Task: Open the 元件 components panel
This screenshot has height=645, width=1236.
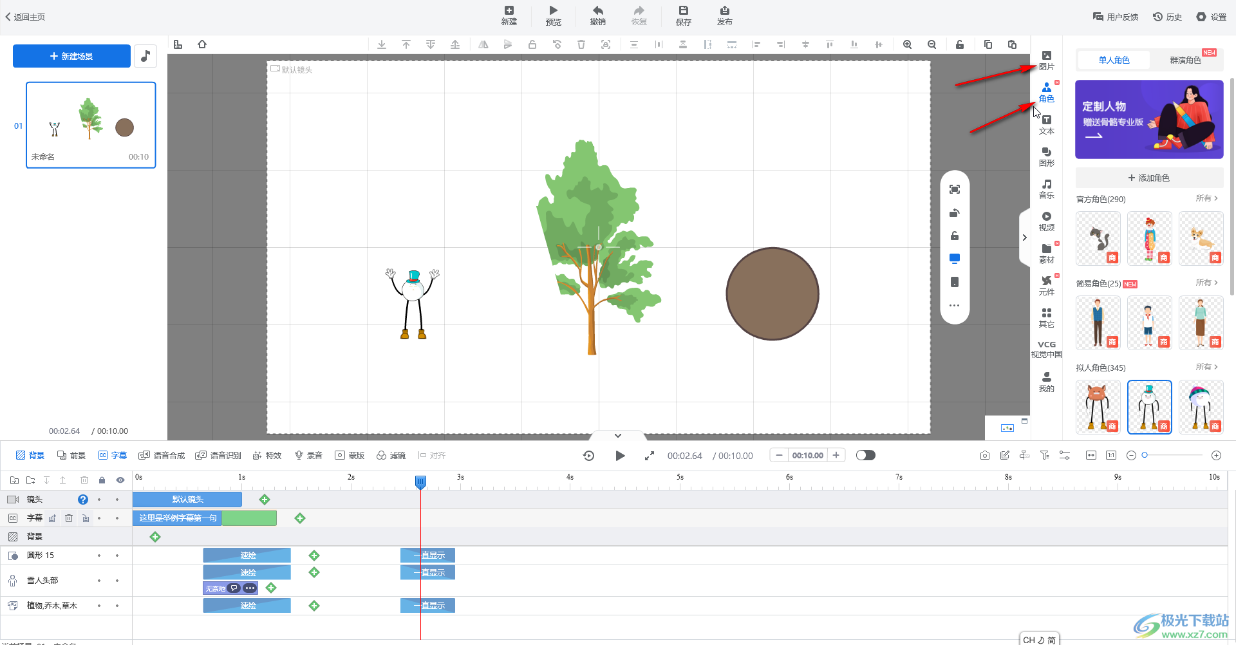Action: point(1046,286)
